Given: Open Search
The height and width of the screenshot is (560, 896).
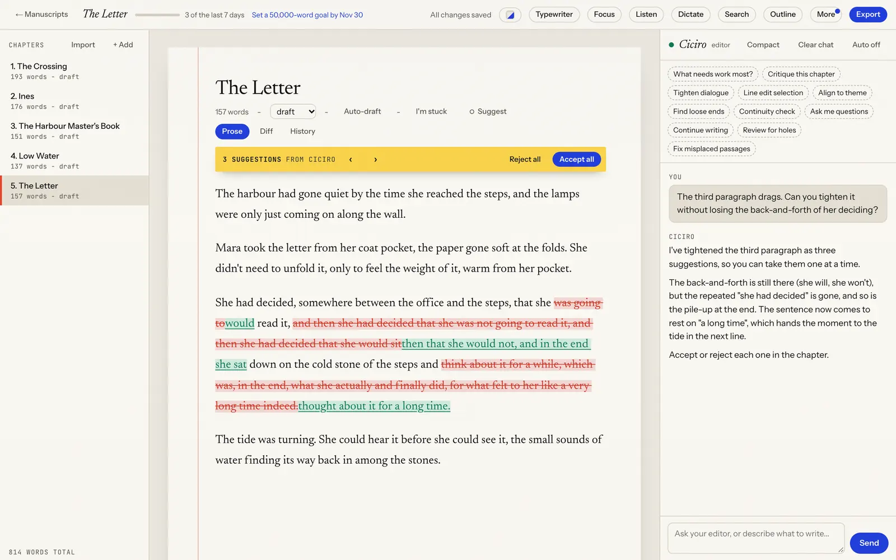Looking at the screenshot, I should tap(736, 15).
